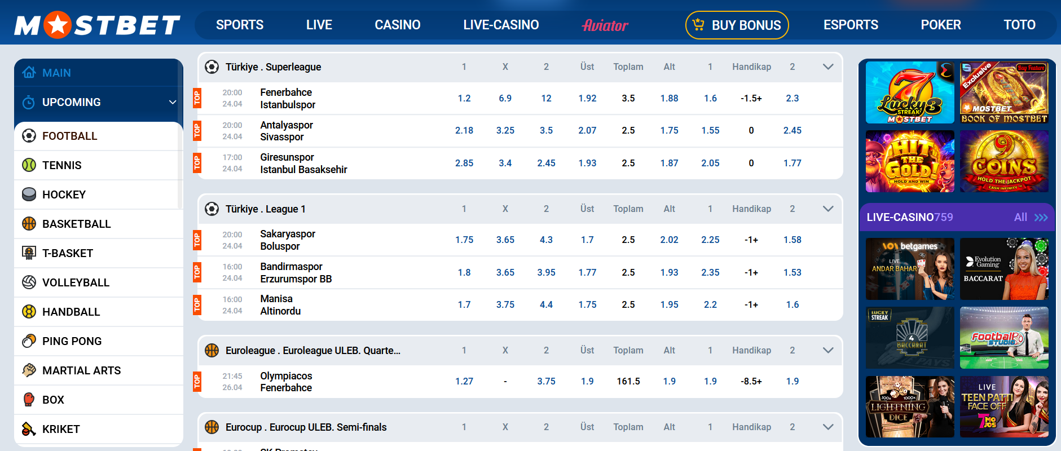The height and width of the screenshot is (451, 1061).
Task: Select the tennis ball icon
Action: (29, 165)
